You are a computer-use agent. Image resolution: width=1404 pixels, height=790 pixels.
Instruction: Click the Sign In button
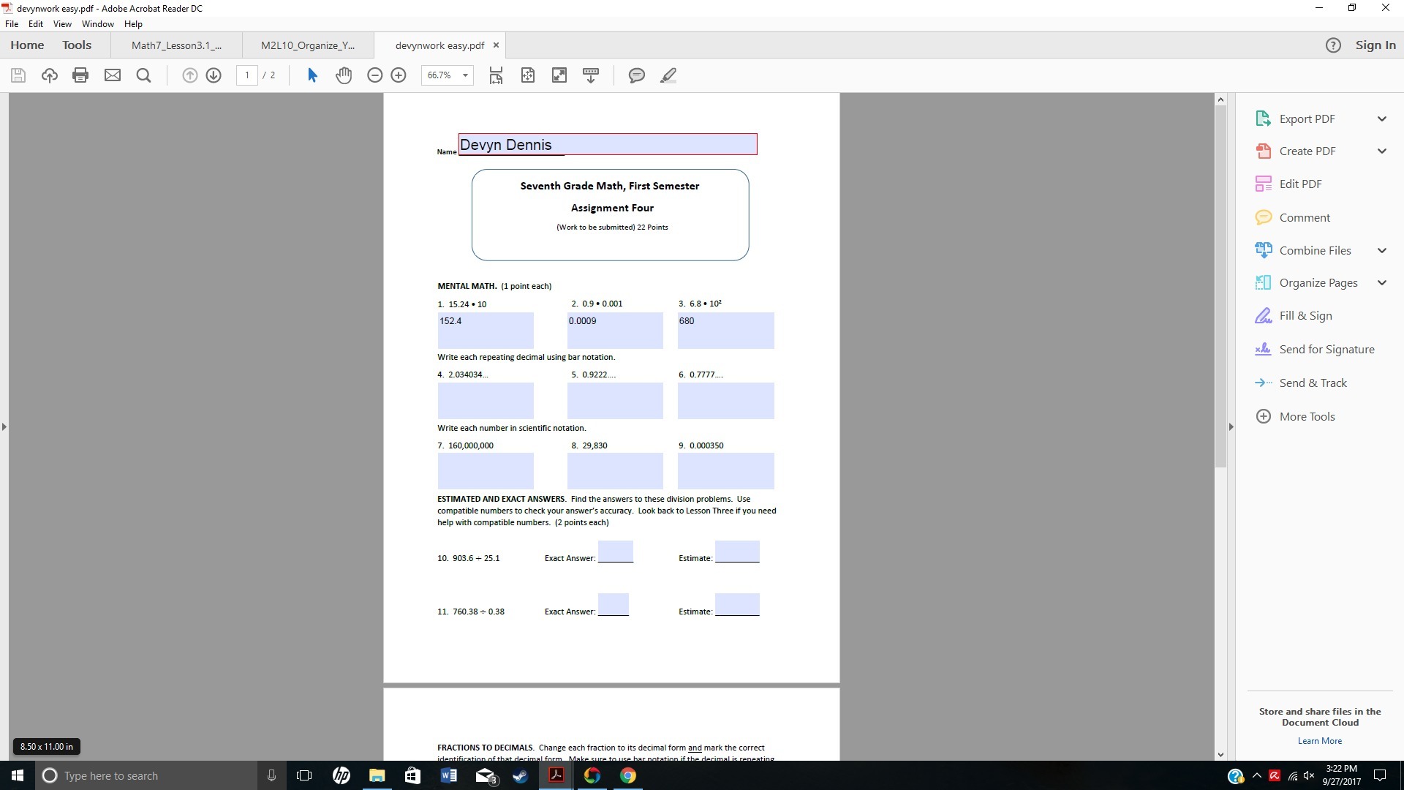1375,45
